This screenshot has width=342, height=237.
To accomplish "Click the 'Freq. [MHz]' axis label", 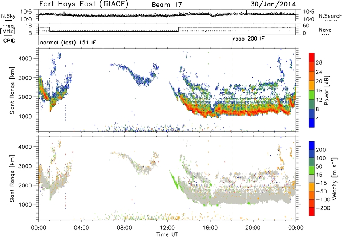I will 8,29.
